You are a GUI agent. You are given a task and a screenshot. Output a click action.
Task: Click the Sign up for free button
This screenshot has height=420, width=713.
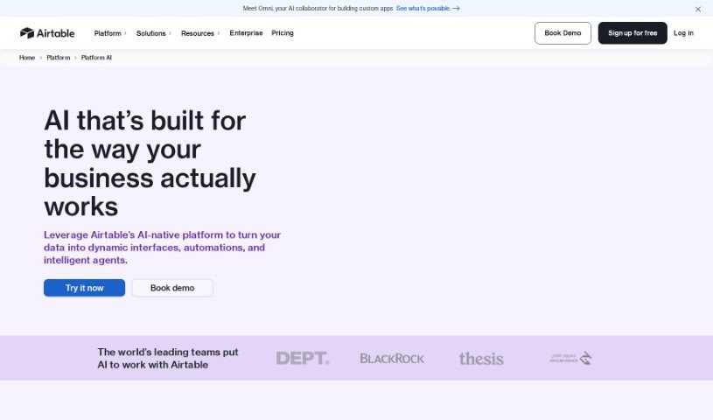633,33
